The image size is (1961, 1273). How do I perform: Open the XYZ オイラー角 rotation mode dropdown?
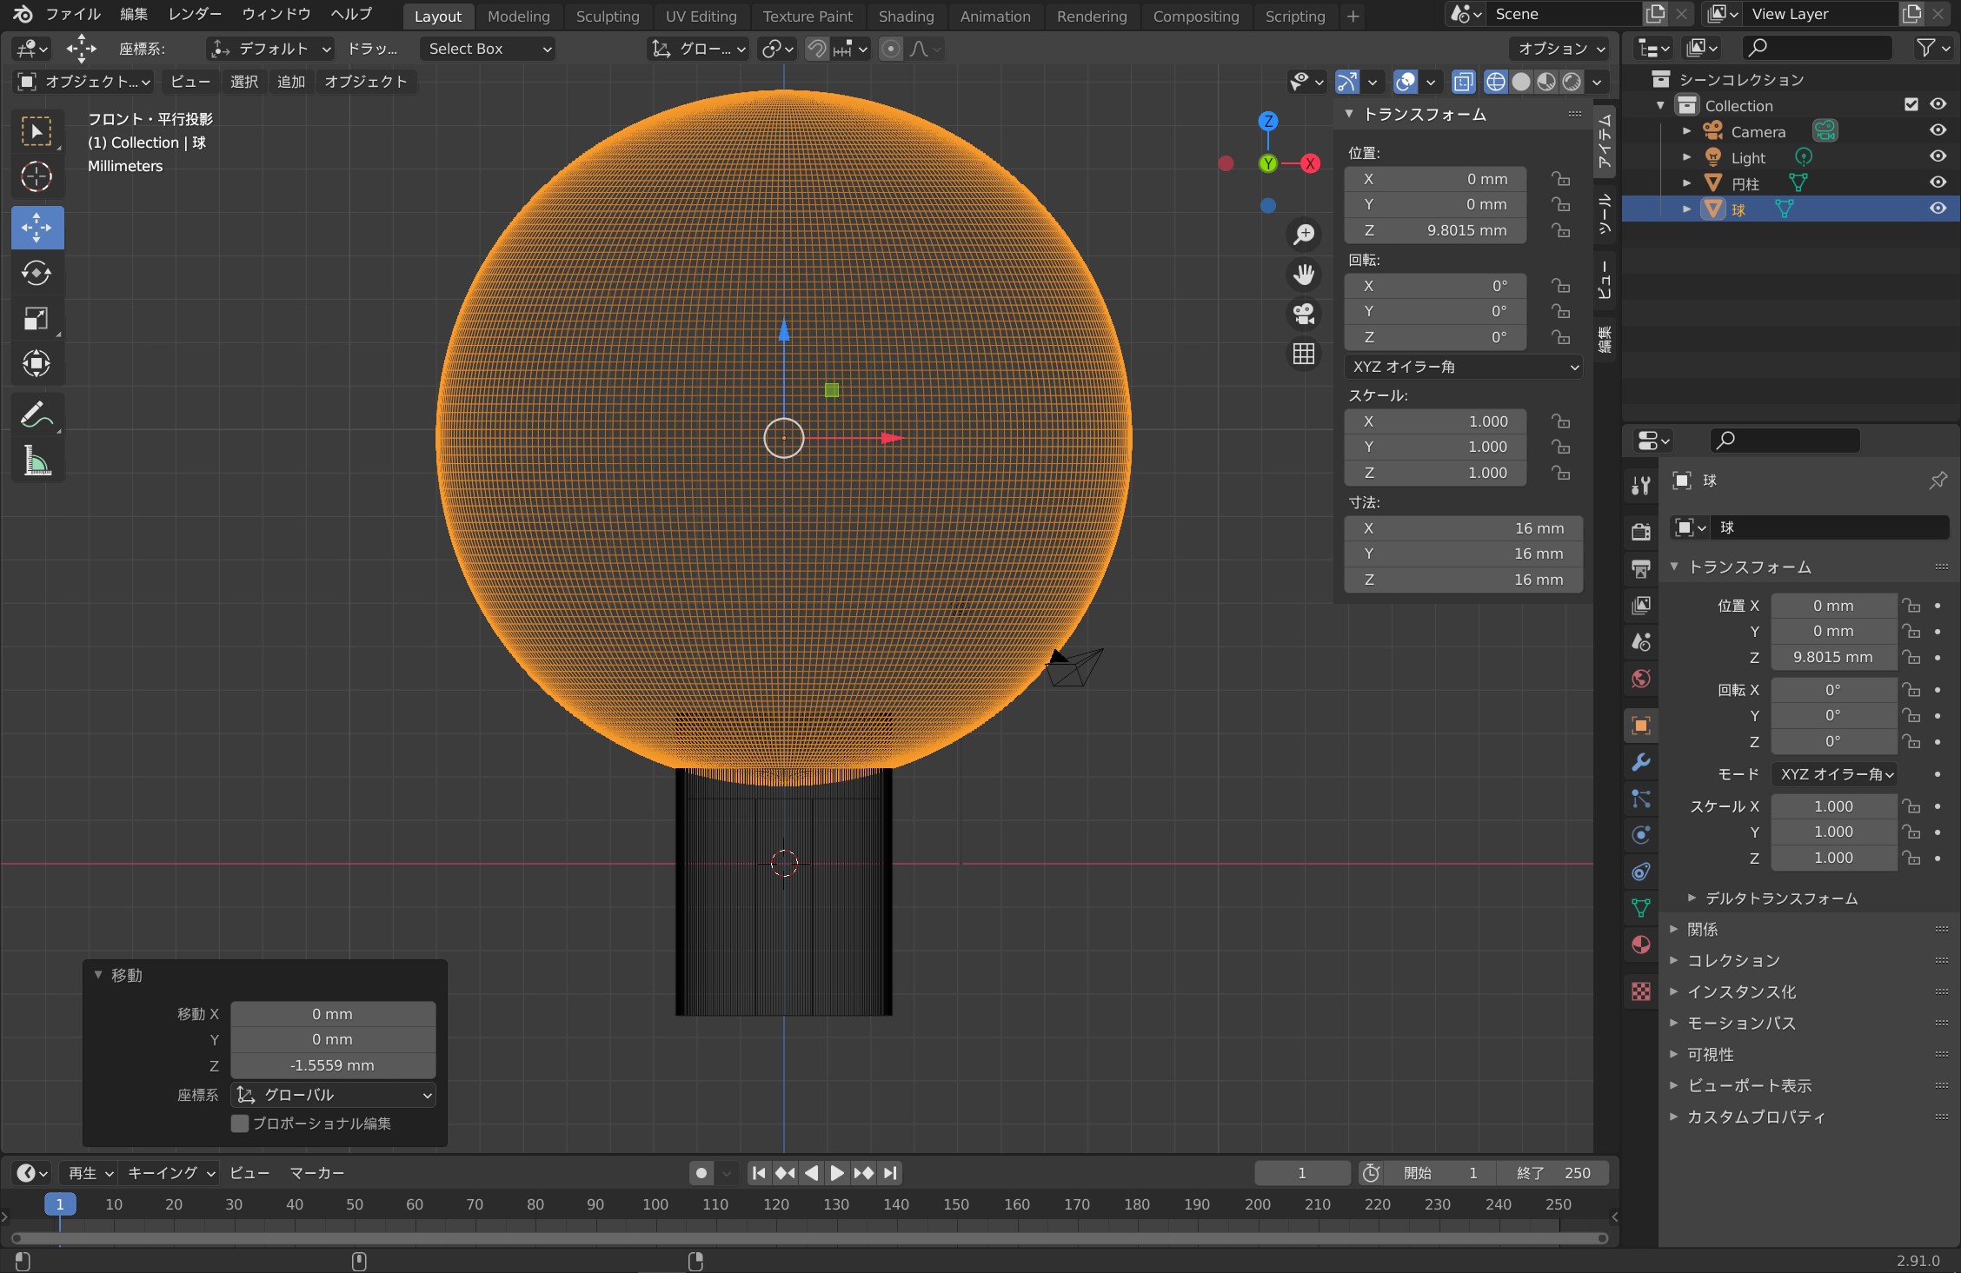[1463, 367]
